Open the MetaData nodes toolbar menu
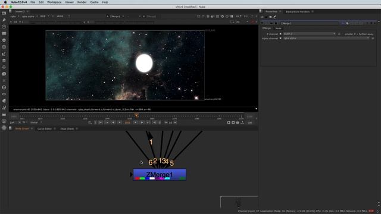Image resolution: width=381 pixels, height=214 pixels. [4, 101]
